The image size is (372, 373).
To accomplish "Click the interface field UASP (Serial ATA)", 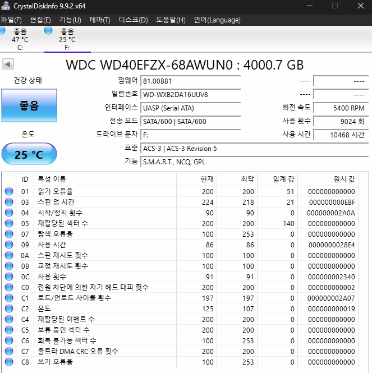I will coord(191,108).
